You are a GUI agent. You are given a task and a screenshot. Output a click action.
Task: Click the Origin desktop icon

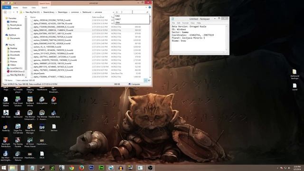click(54, 101)
